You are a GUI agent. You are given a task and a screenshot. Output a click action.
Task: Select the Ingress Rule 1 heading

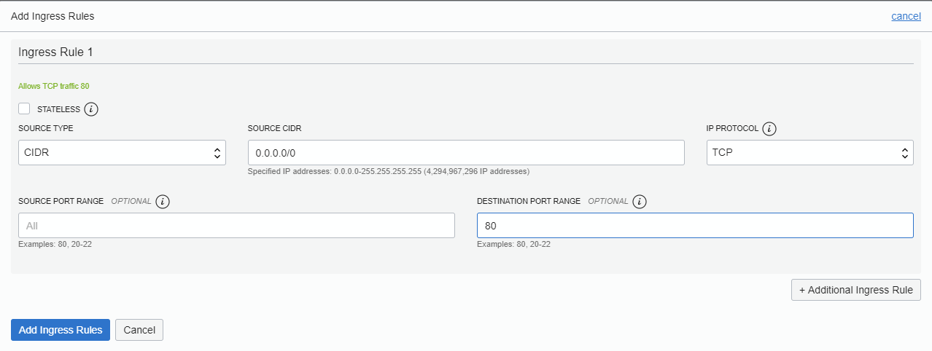pyautogui.click(x=55, y=52)
